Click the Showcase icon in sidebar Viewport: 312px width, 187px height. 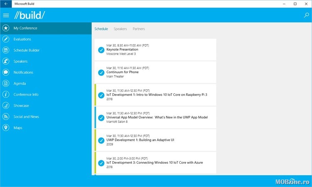[x=6, y=105]
